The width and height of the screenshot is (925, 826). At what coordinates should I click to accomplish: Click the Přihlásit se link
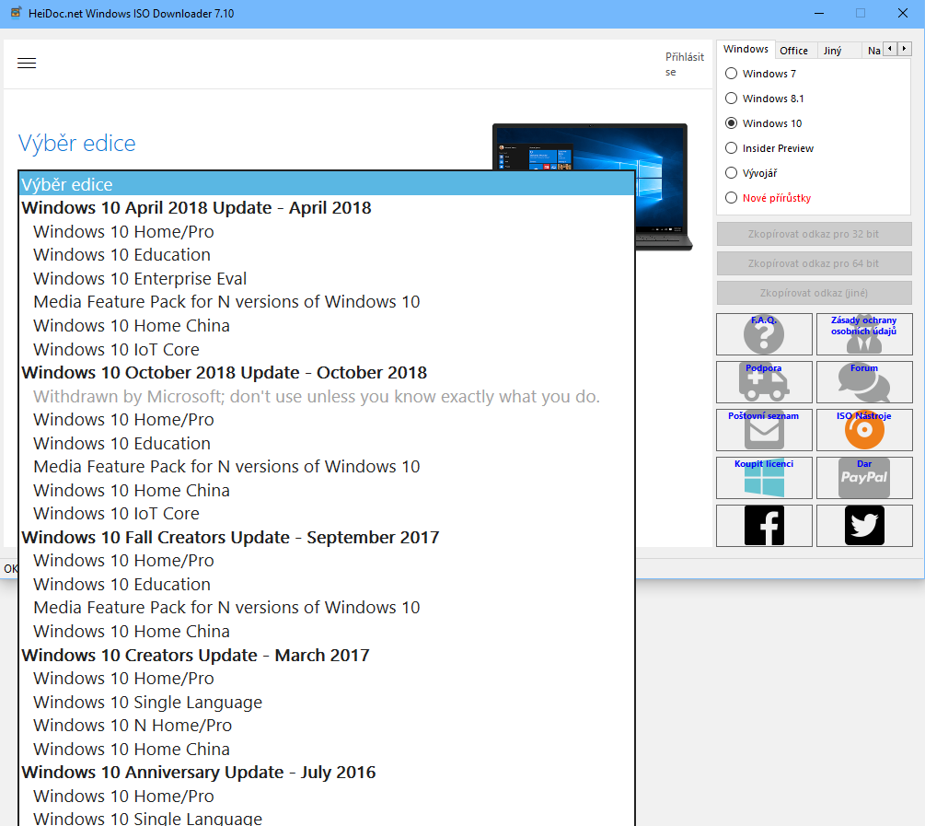[684, 64]
